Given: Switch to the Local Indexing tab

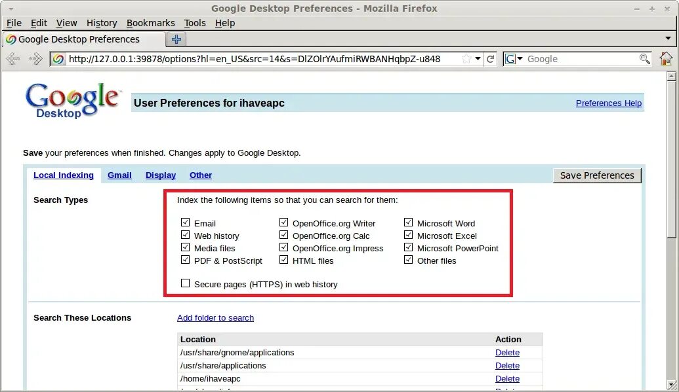Looking at the screenshot, I should (64, 175).
